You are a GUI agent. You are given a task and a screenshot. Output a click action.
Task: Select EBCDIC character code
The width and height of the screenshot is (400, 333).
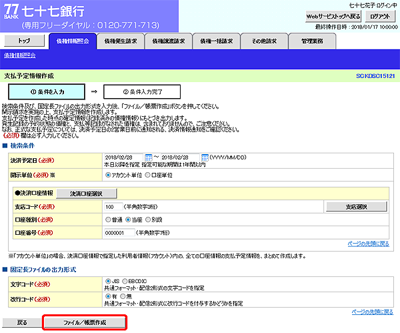pyautogui.click(x=125, y=281)
